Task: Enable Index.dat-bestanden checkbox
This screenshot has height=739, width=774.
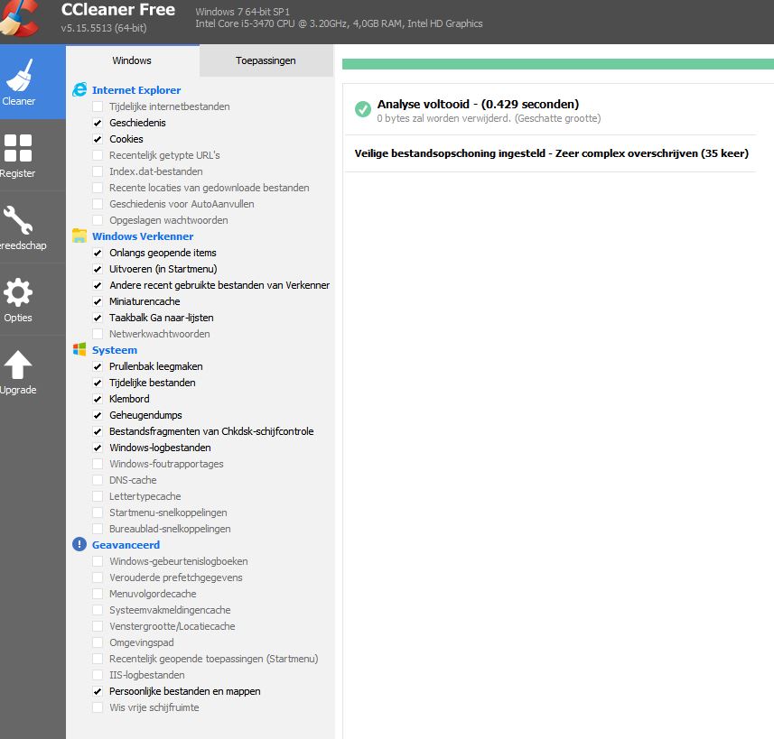Action: coord(98,171)
